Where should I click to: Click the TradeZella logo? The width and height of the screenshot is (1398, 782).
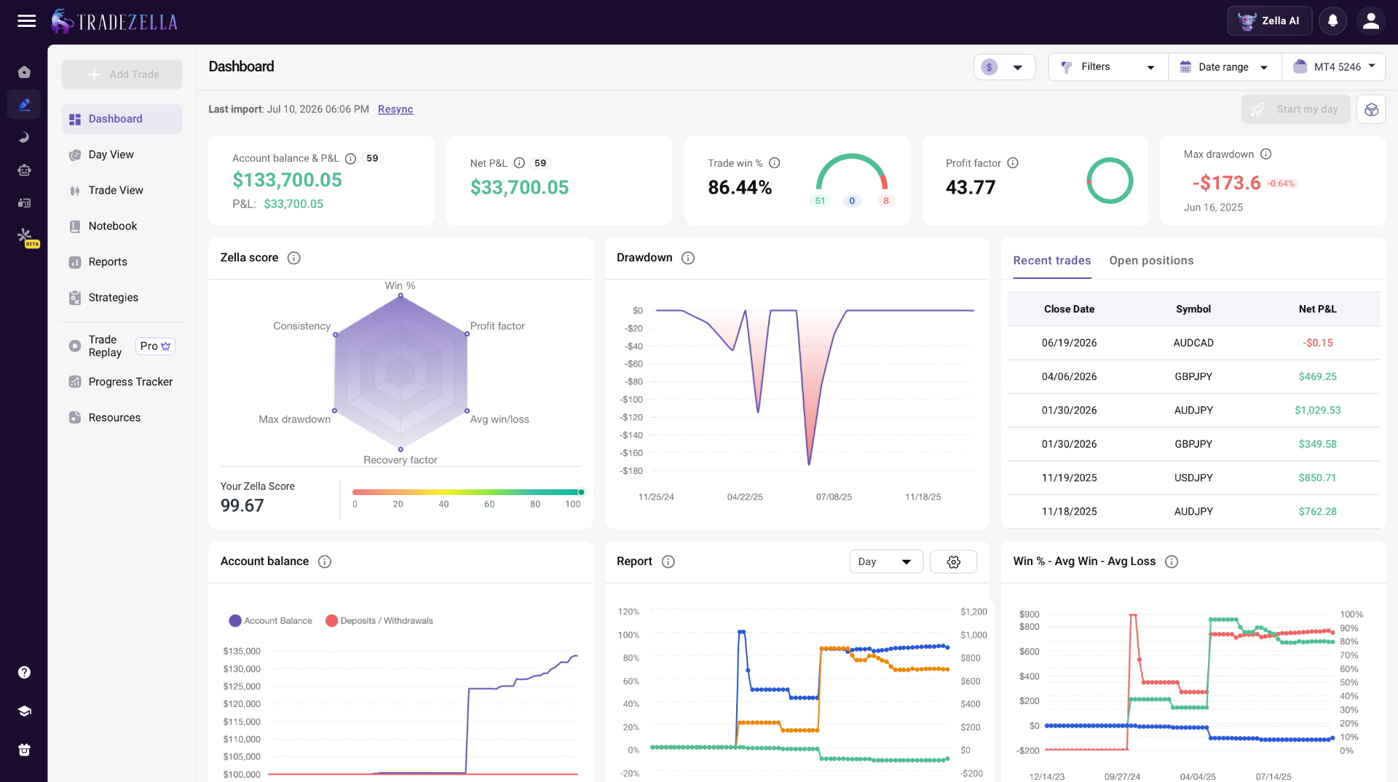point(115,21)
